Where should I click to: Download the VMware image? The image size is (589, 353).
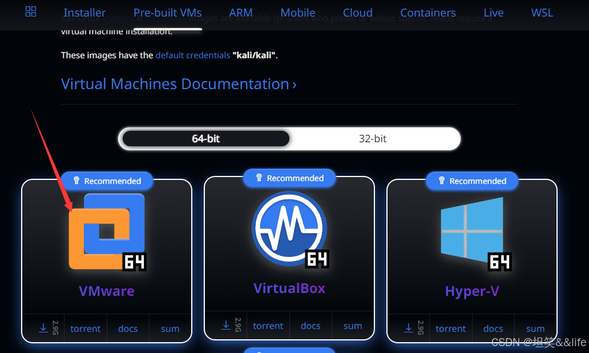pyautogui.click(x=43, y=328)
